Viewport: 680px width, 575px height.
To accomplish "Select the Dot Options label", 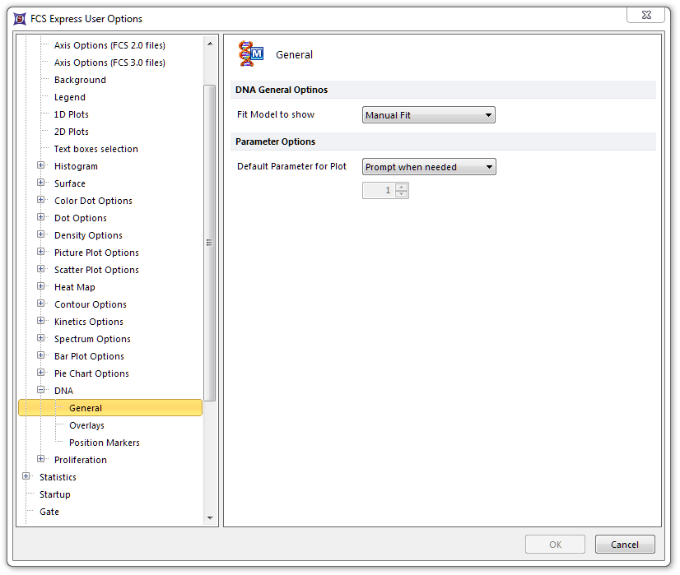I will (x=81, y=218).
